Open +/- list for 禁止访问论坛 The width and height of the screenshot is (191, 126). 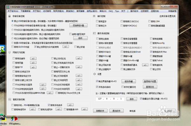pos(79,58)
